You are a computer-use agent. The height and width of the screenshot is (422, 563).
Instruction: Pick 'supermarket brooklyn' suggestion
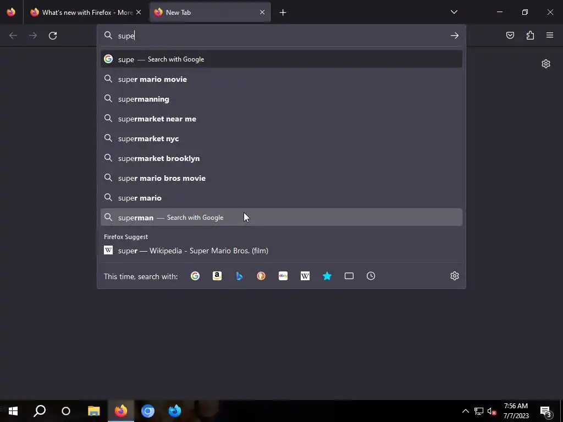[x=281, y=158]
